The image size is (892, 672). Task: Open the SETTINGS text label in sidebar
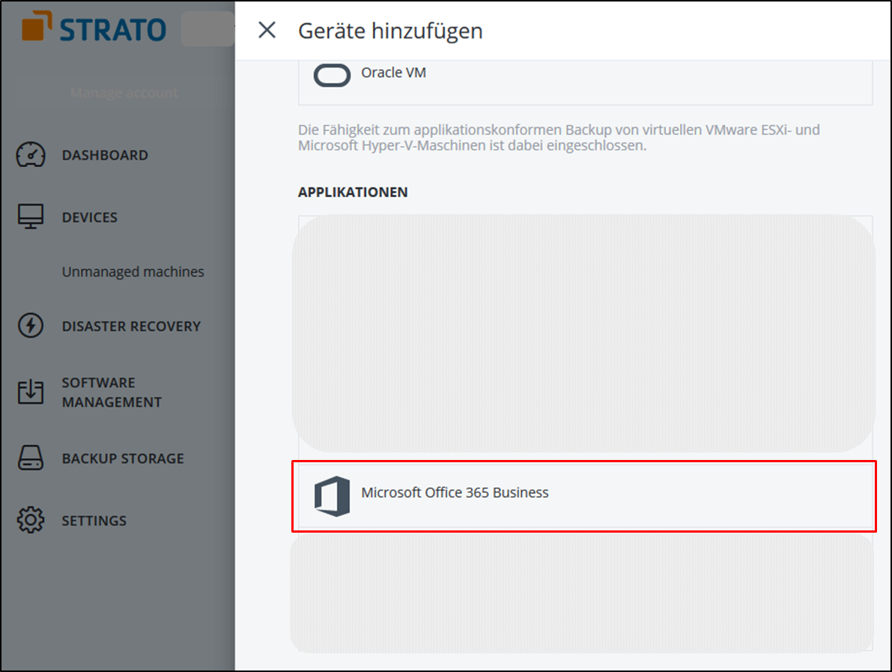(x=94, y=521)
